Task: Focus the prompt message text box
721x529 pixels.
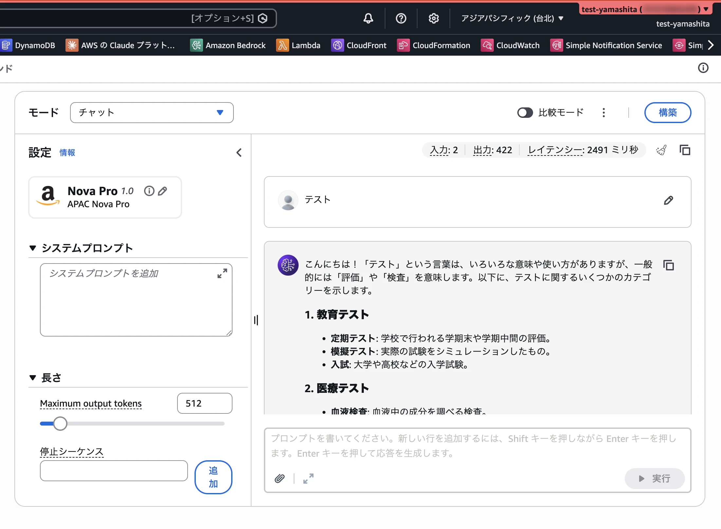Action: [x=477, y=446]
